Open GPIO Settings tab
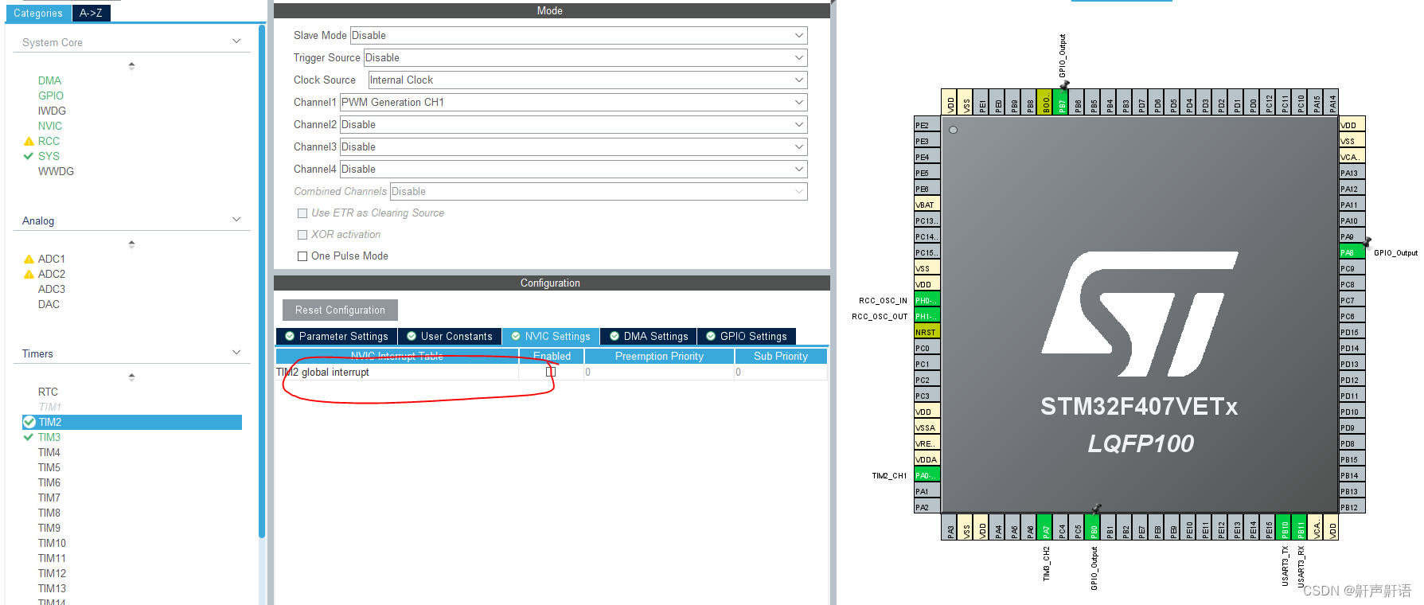Screen dimensions: 1424x605 point(747,337)
